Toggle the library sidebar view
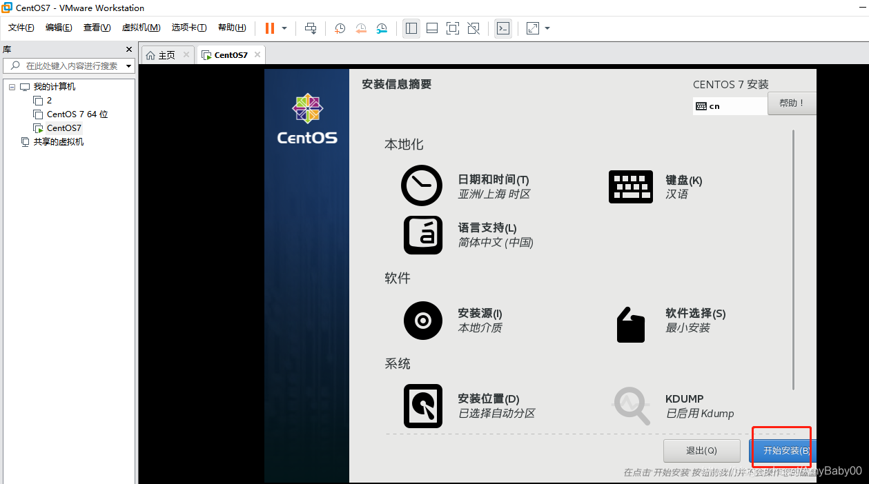The image size is (869, 484). click(411, 28)
